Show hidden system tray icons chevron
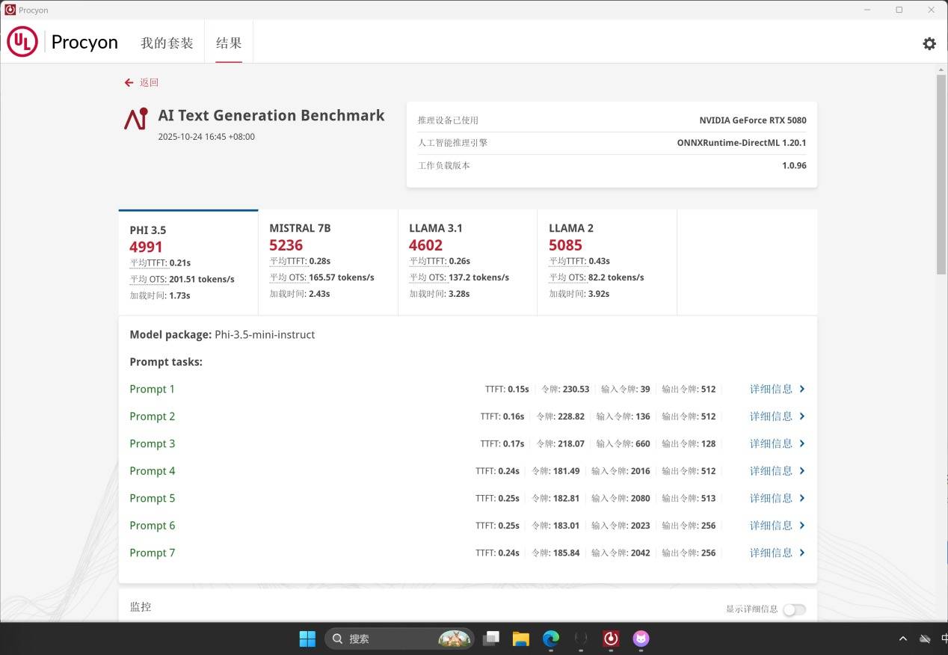Viewport: 948px width, 655px height. [903, 639]
